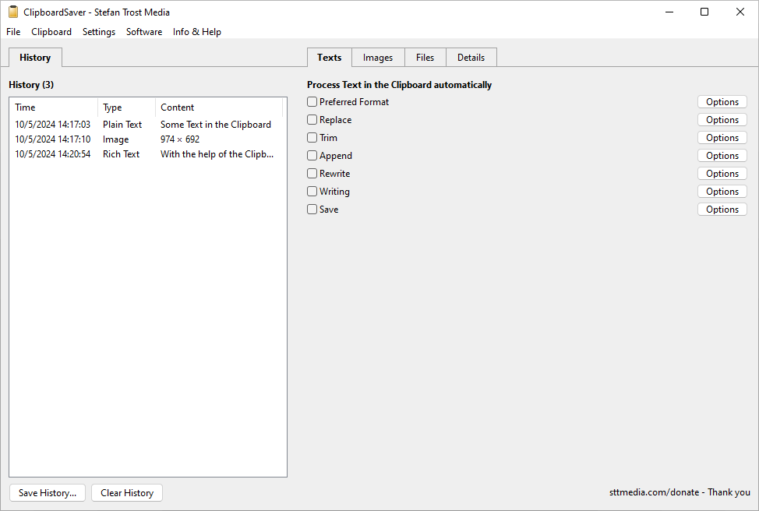The height and width of the screenshot is (511, 759).
Task: Switch to the Images tab
Action: (378, 58)
